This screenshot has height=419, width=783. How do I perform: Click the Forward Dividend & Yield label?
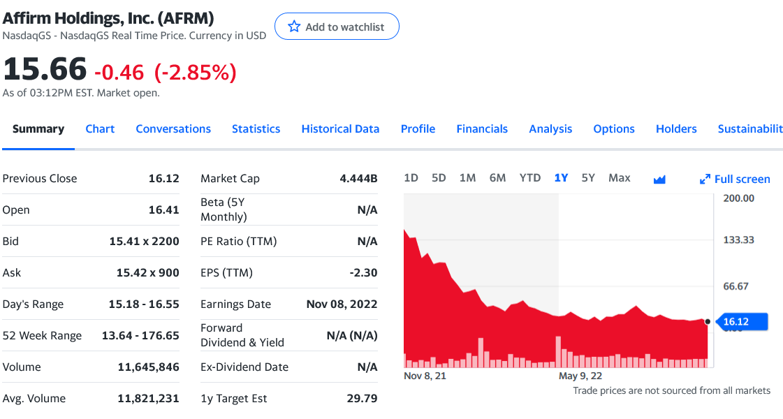(242, 335)
